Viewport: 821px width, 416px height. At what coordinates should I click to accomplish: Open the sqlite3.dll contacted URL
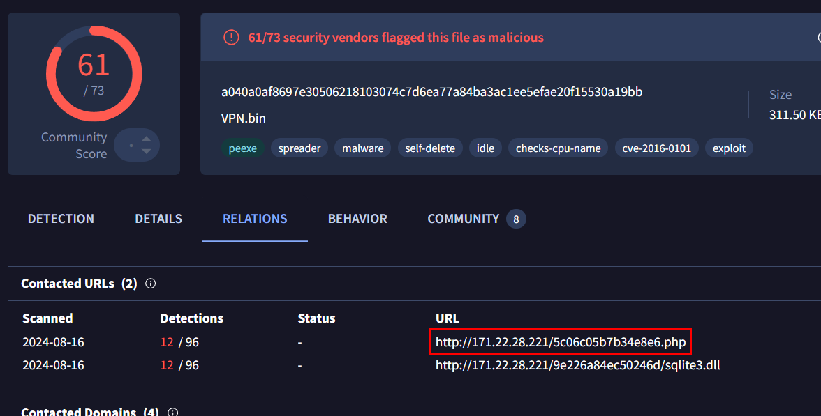(577, 364)
